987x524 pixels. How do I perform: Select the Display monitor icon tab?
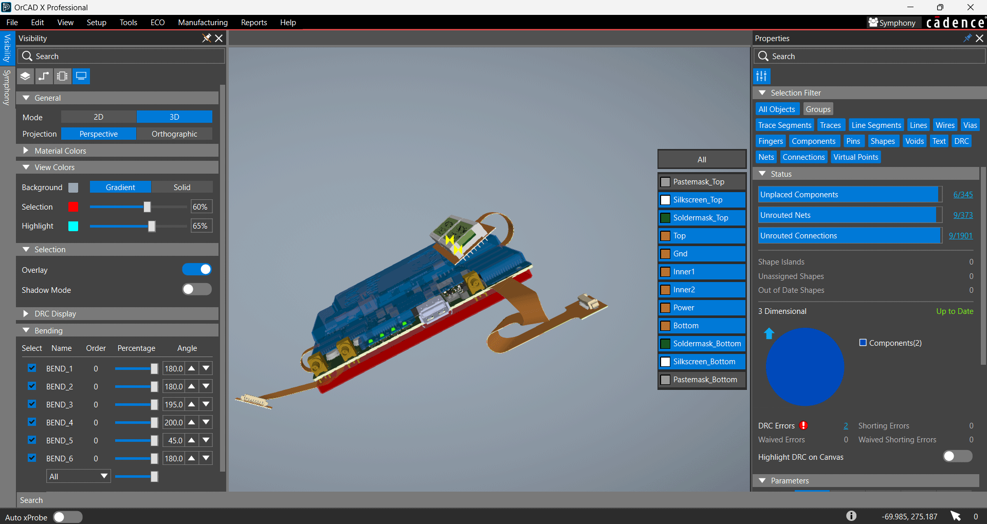(x=81, y=76)
